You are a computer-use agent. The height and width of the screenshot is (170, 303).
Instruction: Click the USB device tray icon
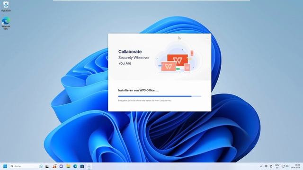pyautogui.click(x=271, y=166)
